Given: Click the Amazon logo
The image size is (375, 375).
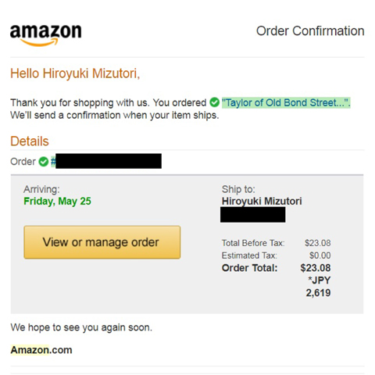Looking at the screenshot, I should point(46,35).
